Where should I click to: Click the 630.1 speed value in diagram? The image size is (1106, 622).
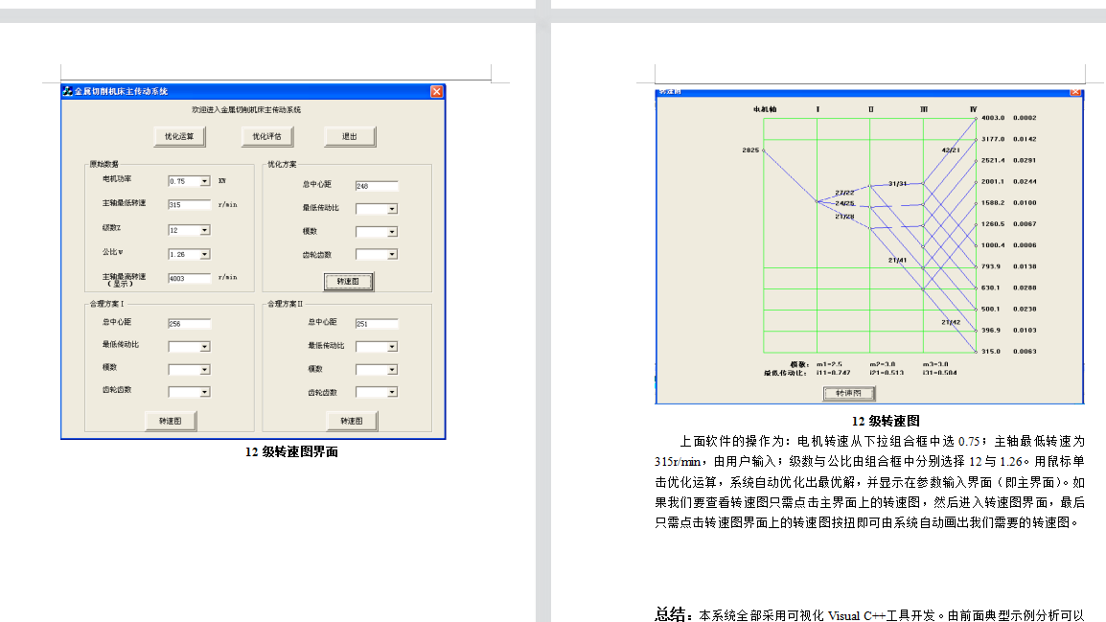(x=991, y=288)
